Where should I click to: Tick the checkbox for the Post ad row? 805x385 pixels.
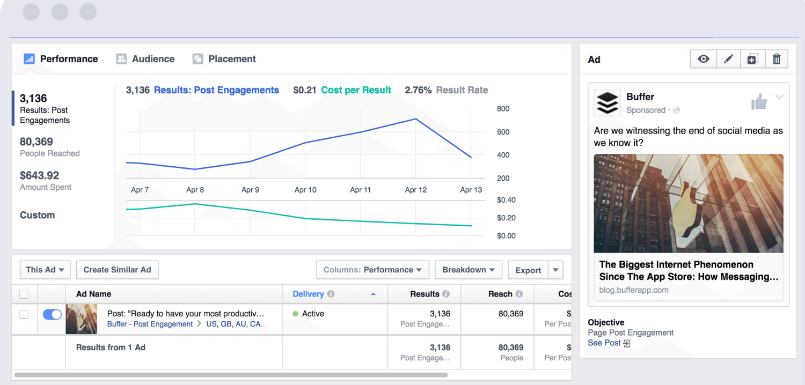(x=24, y=315)
